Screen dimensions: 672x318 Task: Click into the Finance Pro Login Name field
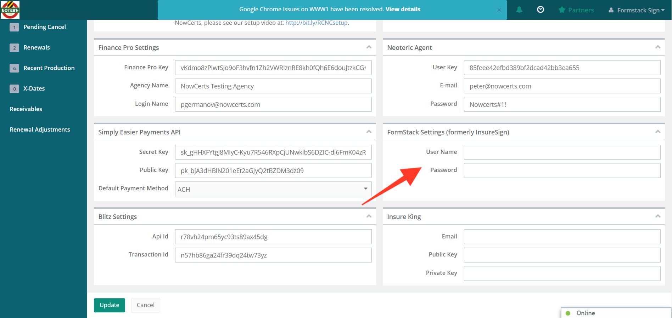[273, 104]
